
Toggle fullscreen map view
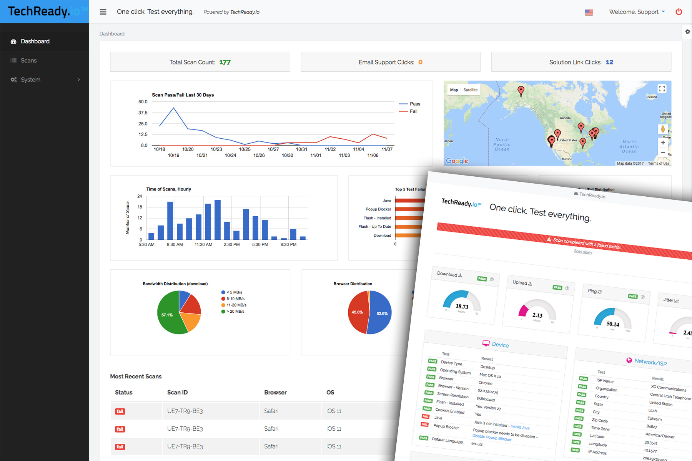662,89
